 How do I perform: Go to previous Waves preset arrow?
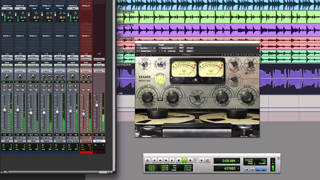point(225,55)
